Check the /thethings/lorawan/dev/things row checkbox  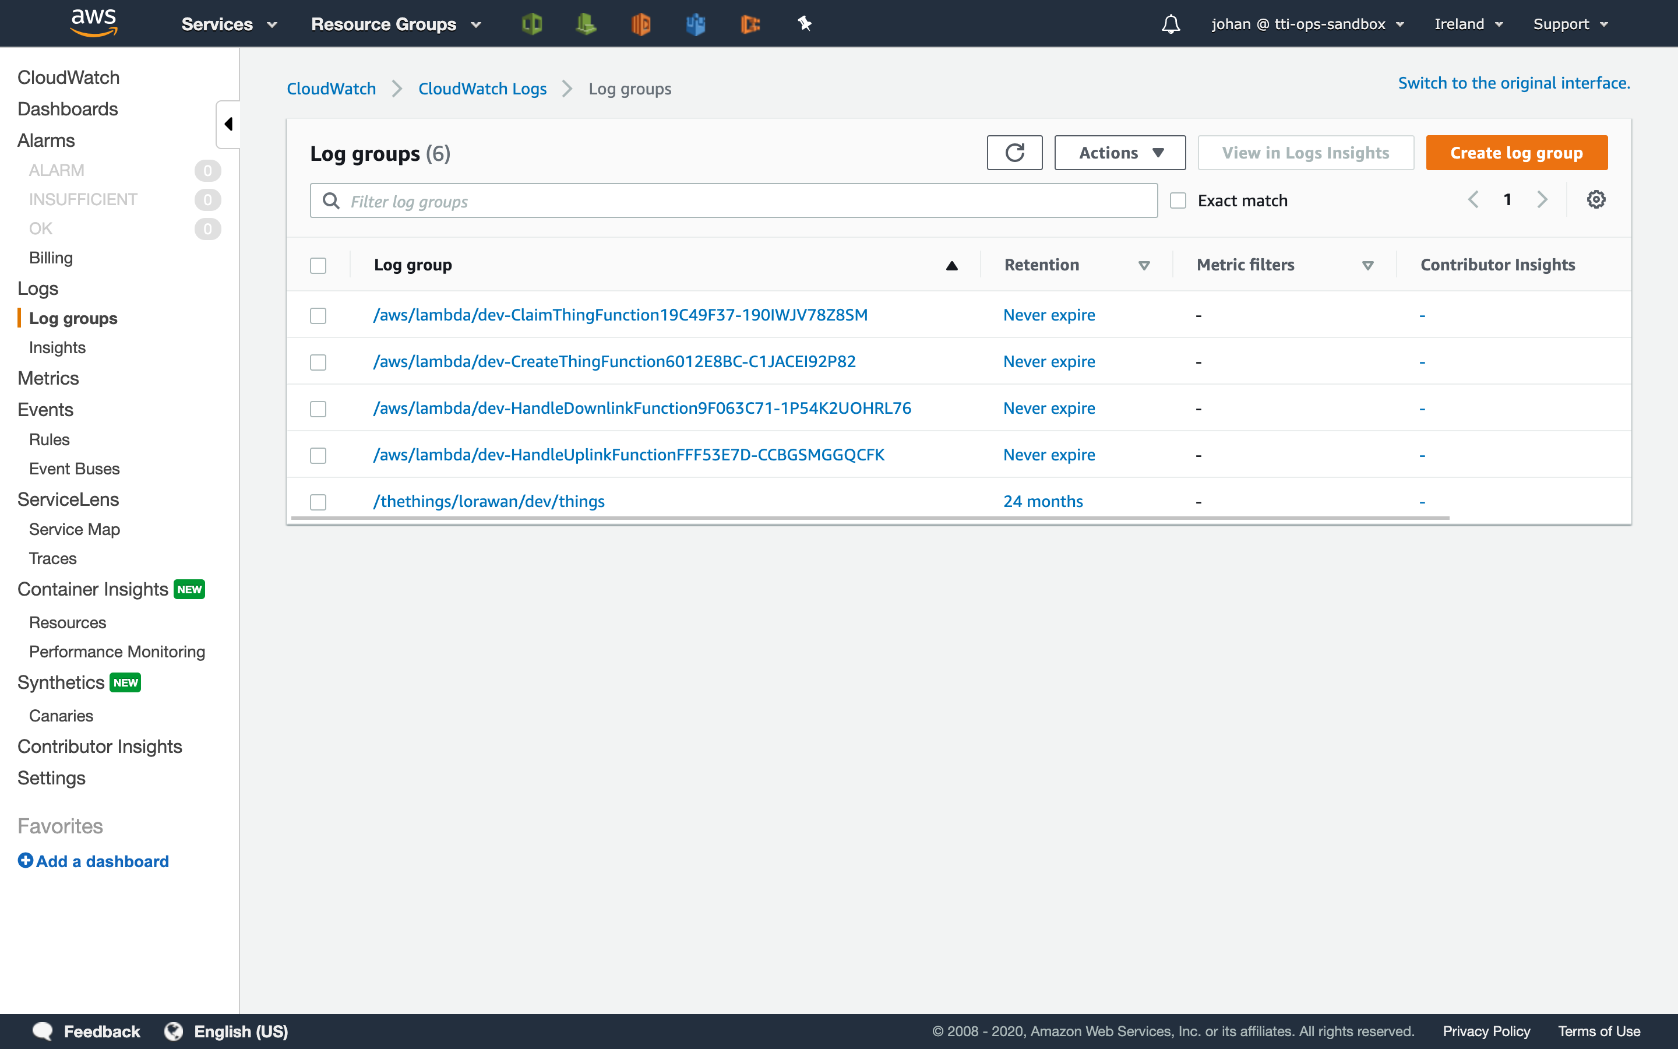pyautogui.click(x=318, y=501)
